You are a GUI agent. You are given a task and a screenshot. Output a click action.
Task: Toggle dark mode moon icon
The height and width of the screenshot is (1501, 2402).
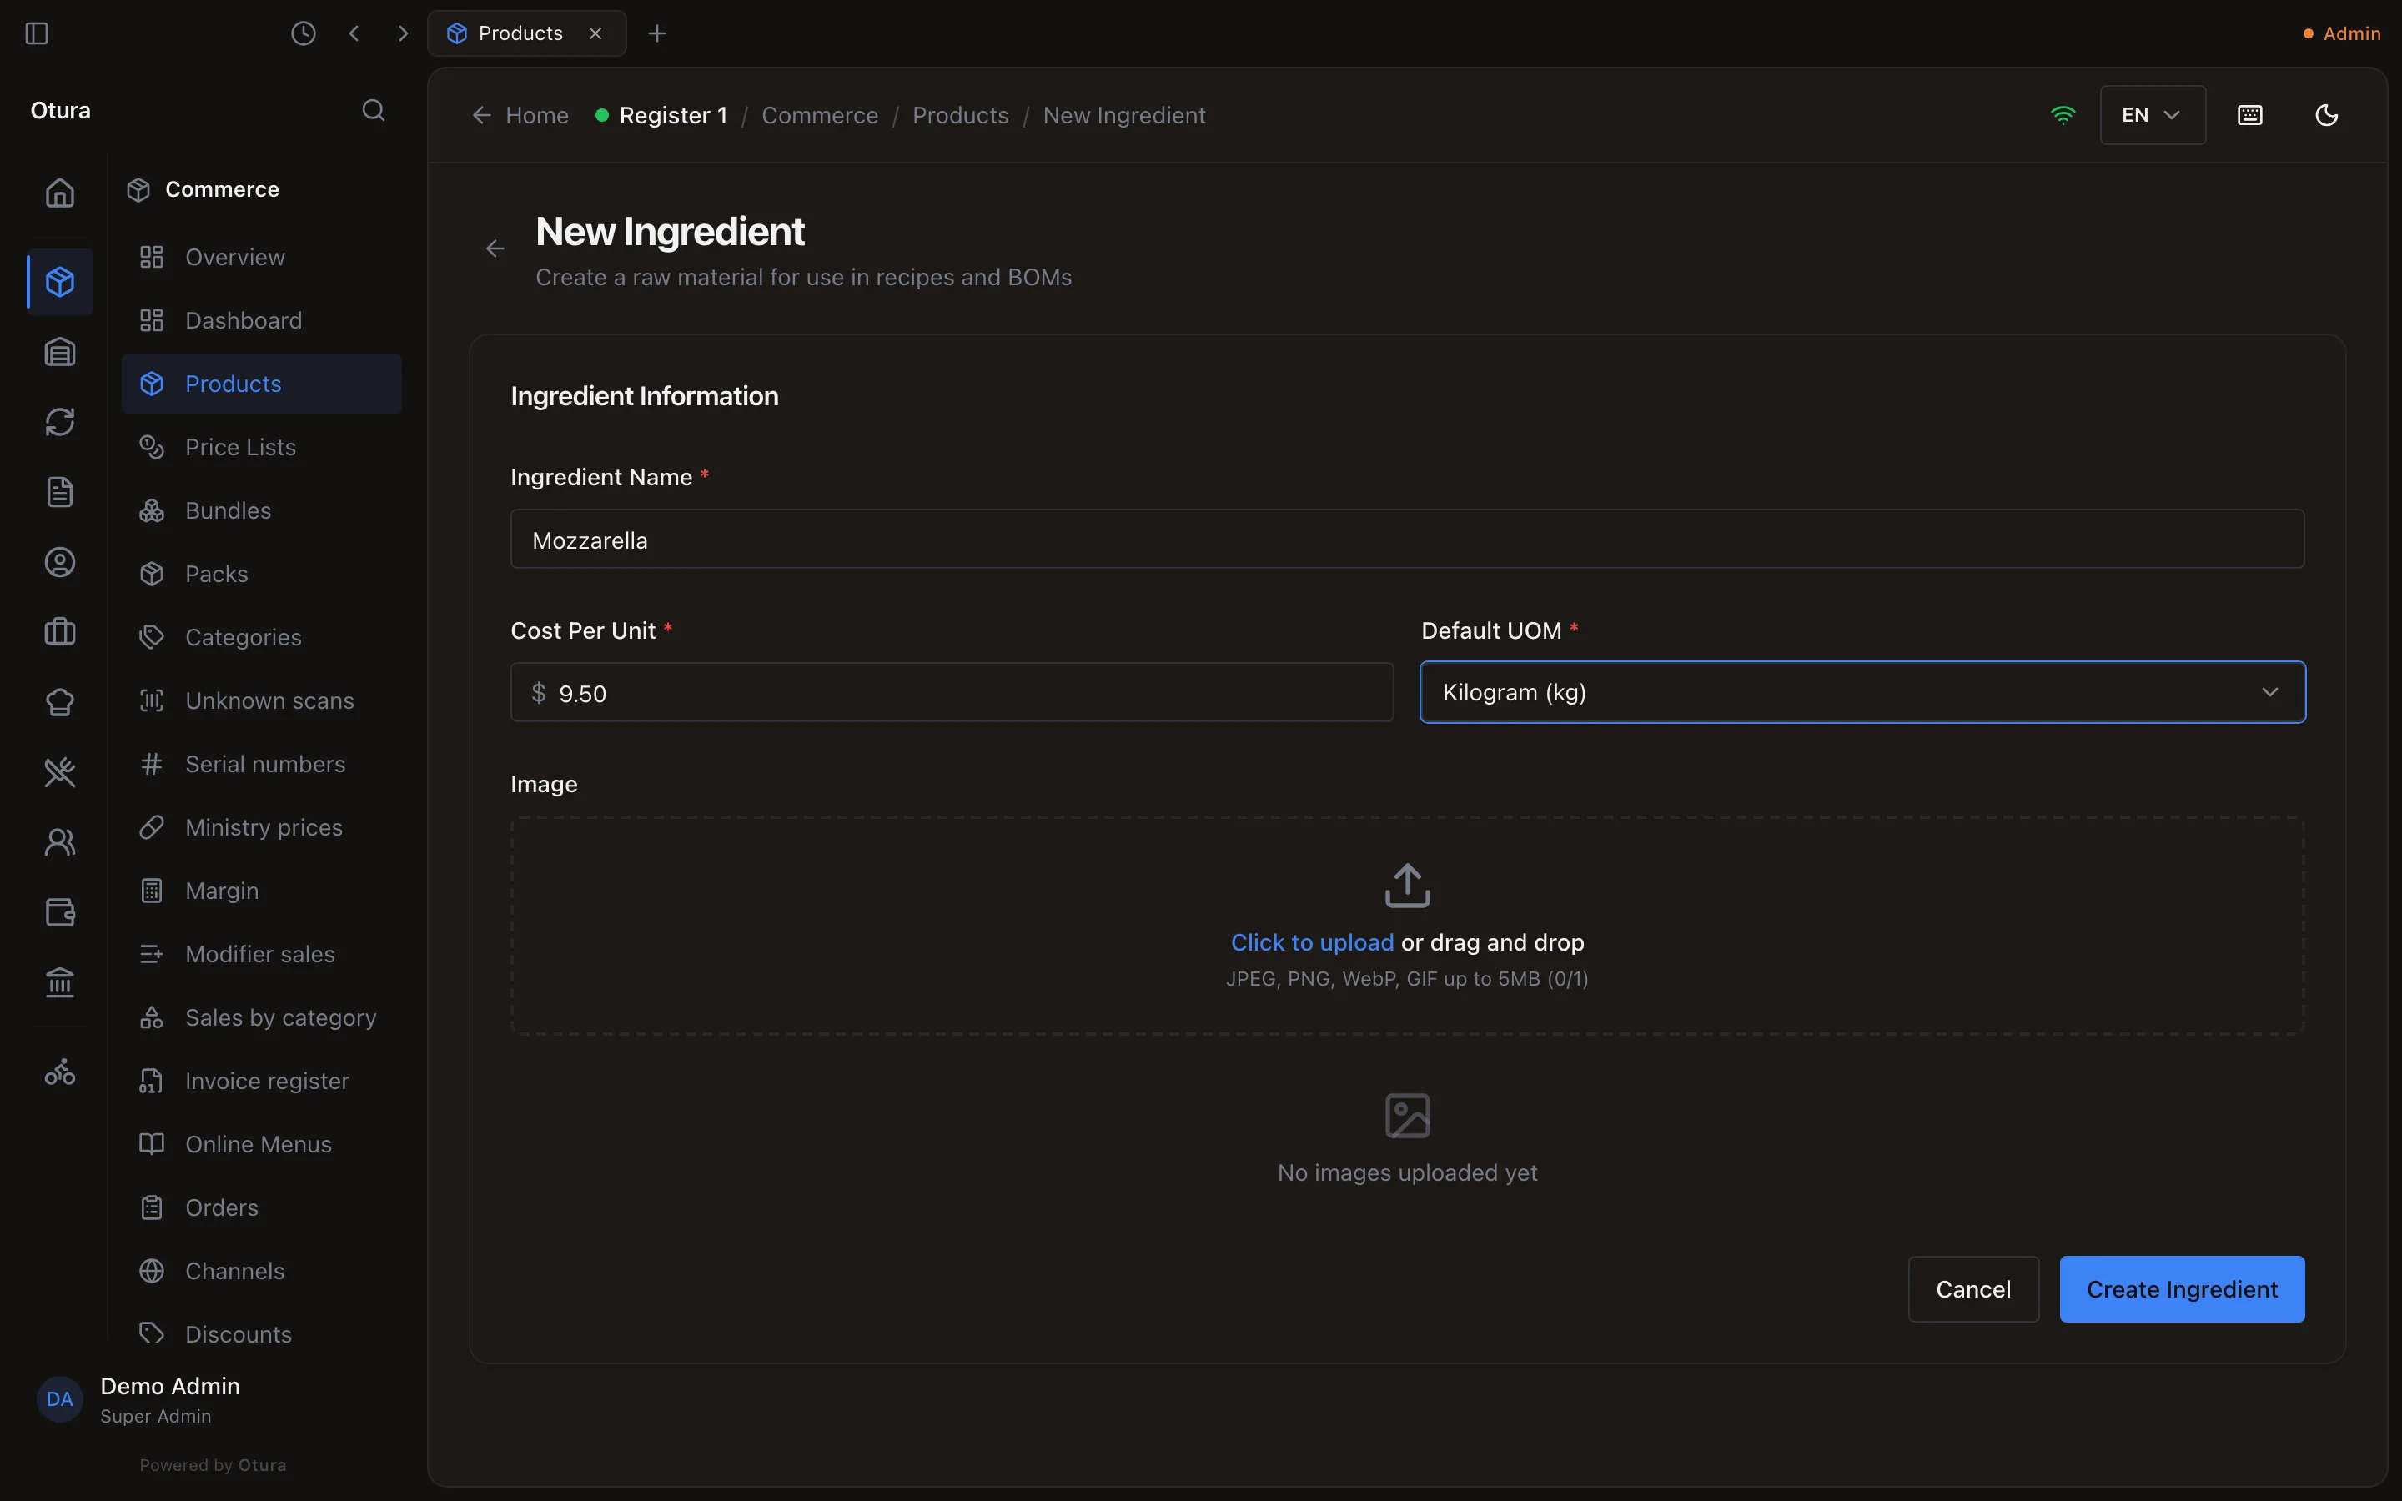coord(2327,115)
